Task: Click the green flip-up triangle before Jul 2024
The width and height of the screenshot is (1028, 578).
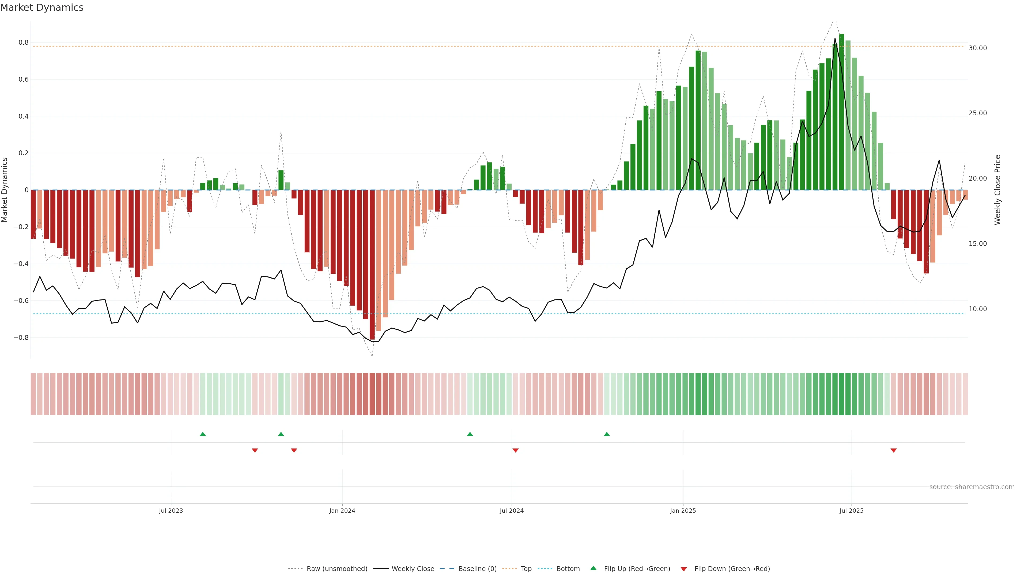Action: (x=470, y=434)
